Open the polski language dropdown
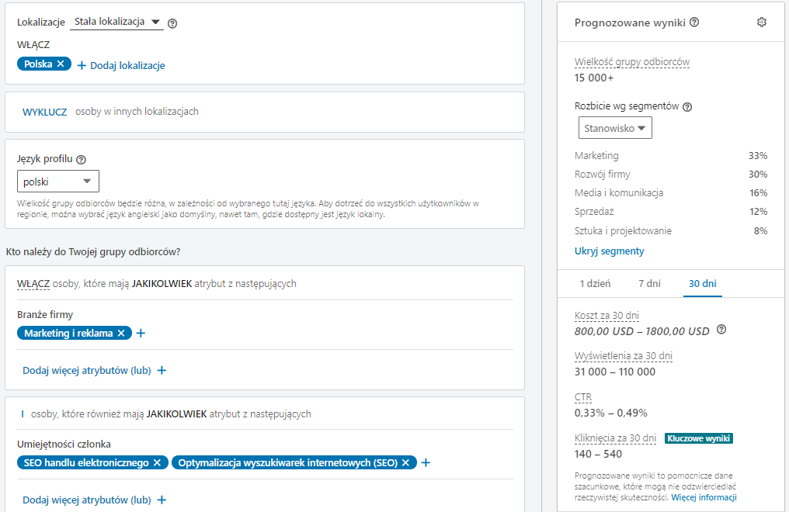Screen dimensions: 789x512 (58, 182)
